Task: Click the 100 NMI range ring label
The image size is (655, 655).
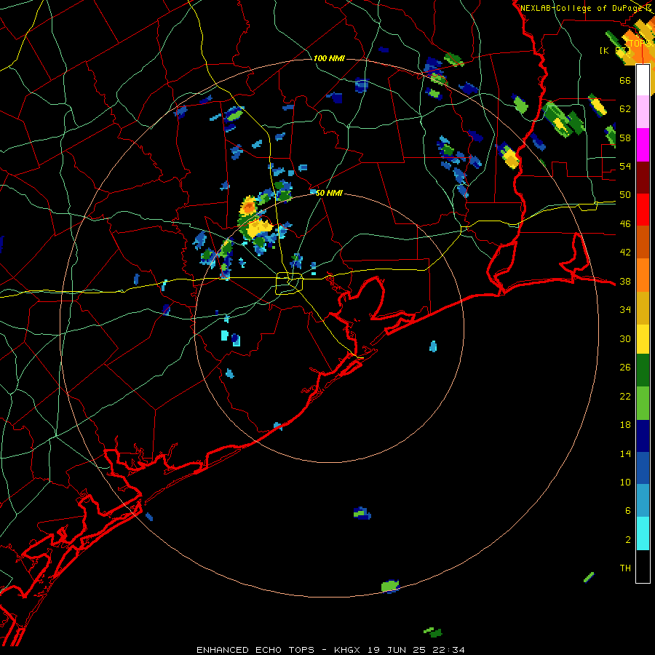Action: [329, 58]
